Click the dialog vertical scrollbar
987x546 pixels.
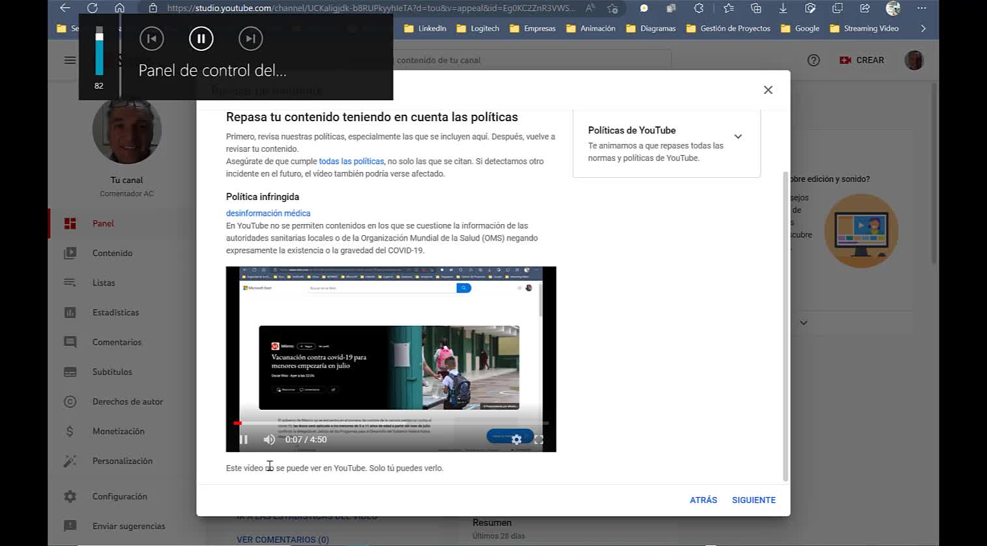tap(786, 326)
